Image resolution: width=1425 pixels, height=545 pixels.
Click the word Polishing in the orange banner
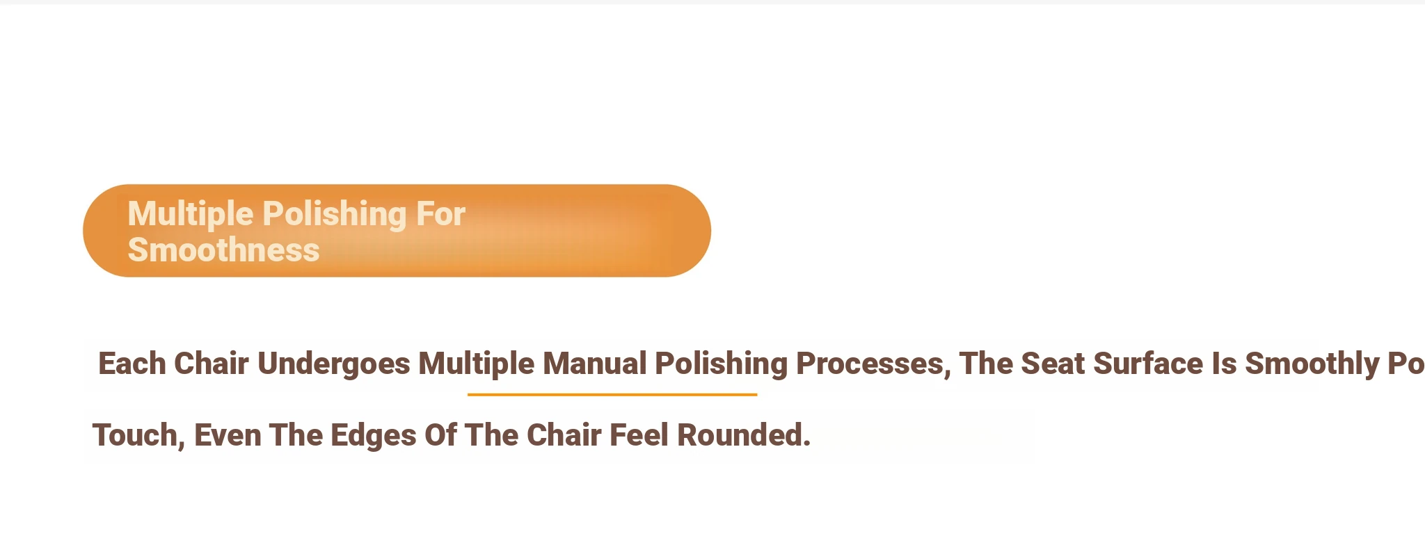[335, 214]
